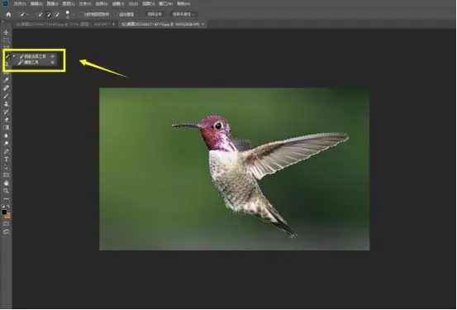Select the Clone Stamp tool

pyautogui.click(x=6, y=104)
